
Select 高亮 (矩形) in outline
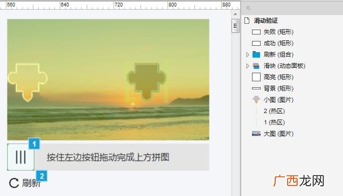click(x=278, y=77)
